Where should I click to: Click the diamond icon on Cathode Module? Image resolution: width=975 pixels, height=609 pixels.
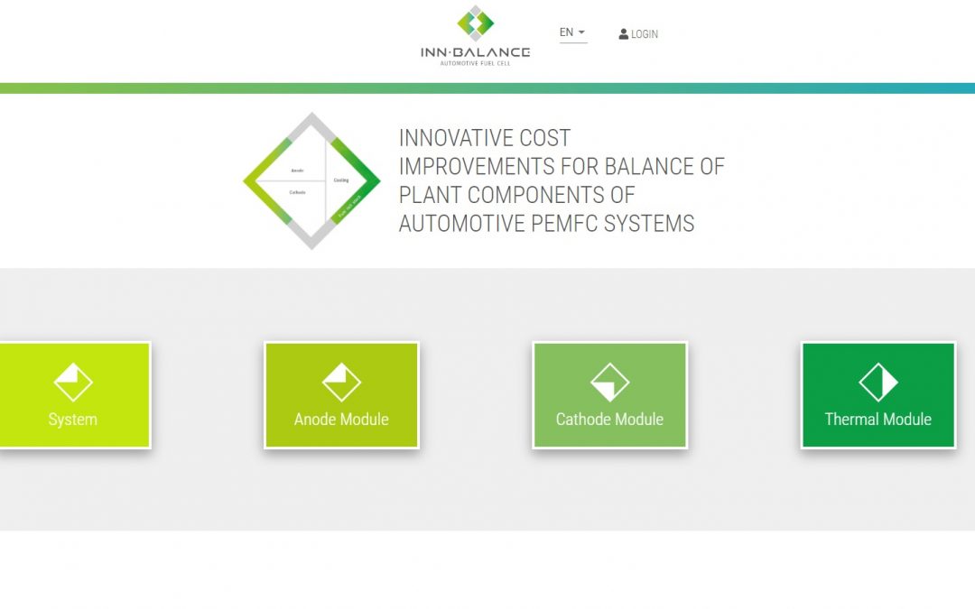point(610,383)
